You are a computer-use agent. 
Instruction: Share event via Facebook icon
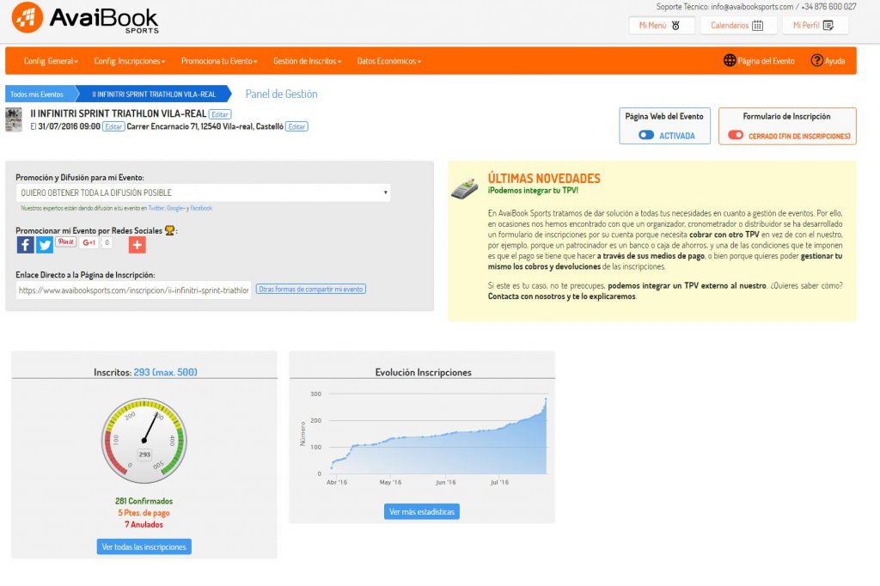26,245
